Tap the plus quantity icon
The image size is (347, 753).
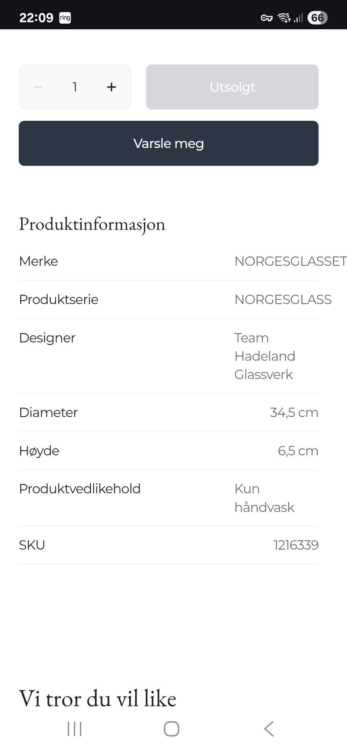click(x=111, y=87)
